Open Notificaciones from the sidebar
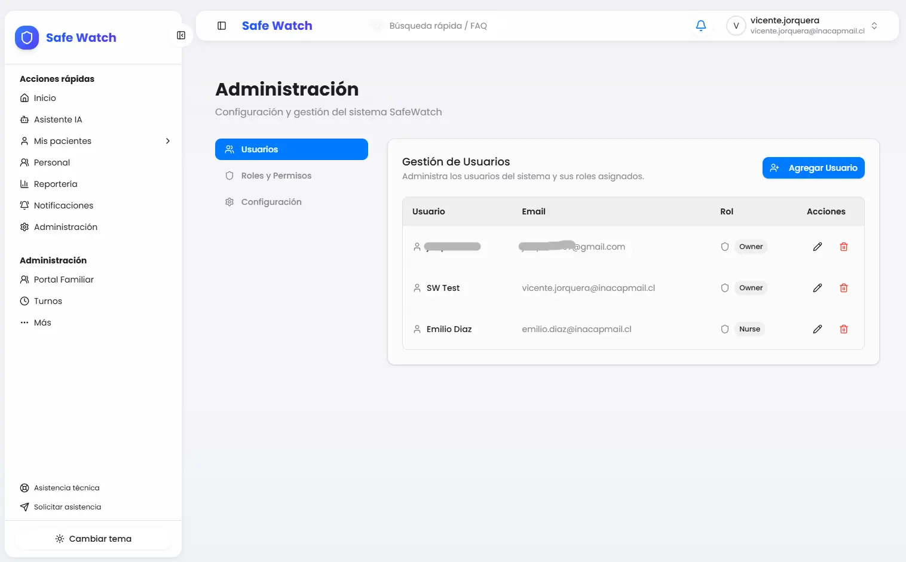Image resolution: width=906 pixels, height=562 pixels. (63, 205)
